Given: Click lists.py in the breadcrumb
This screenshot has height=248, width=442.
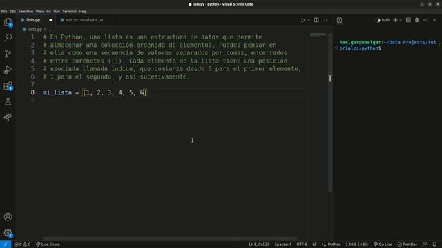Looking at the screenshot, I should pos(35,29).
